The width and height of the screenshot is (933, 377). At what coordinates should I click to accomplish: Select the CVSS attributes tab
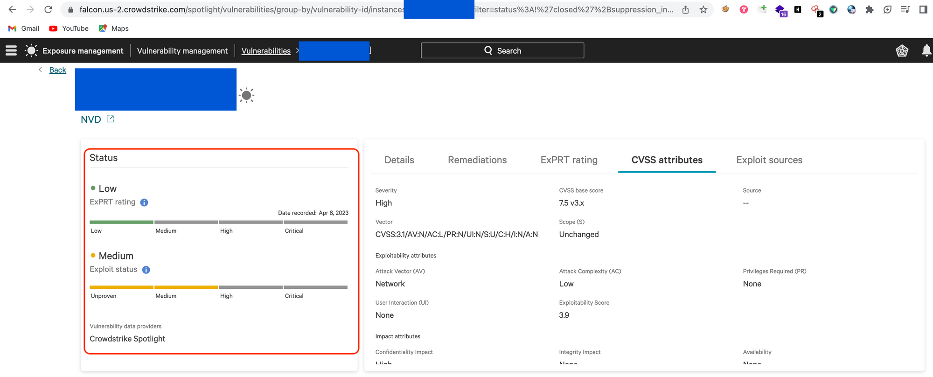pos(667,160)
